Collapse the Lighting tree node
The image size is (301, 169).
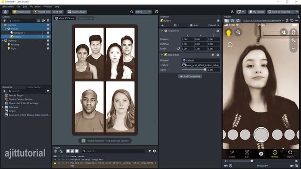pos(2,41)
